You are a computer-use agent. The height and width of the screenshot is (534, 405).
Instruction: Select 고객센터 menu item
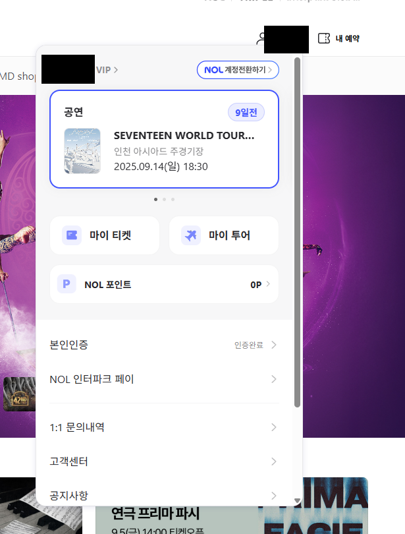pyautogui.click(x=69, y=461)
